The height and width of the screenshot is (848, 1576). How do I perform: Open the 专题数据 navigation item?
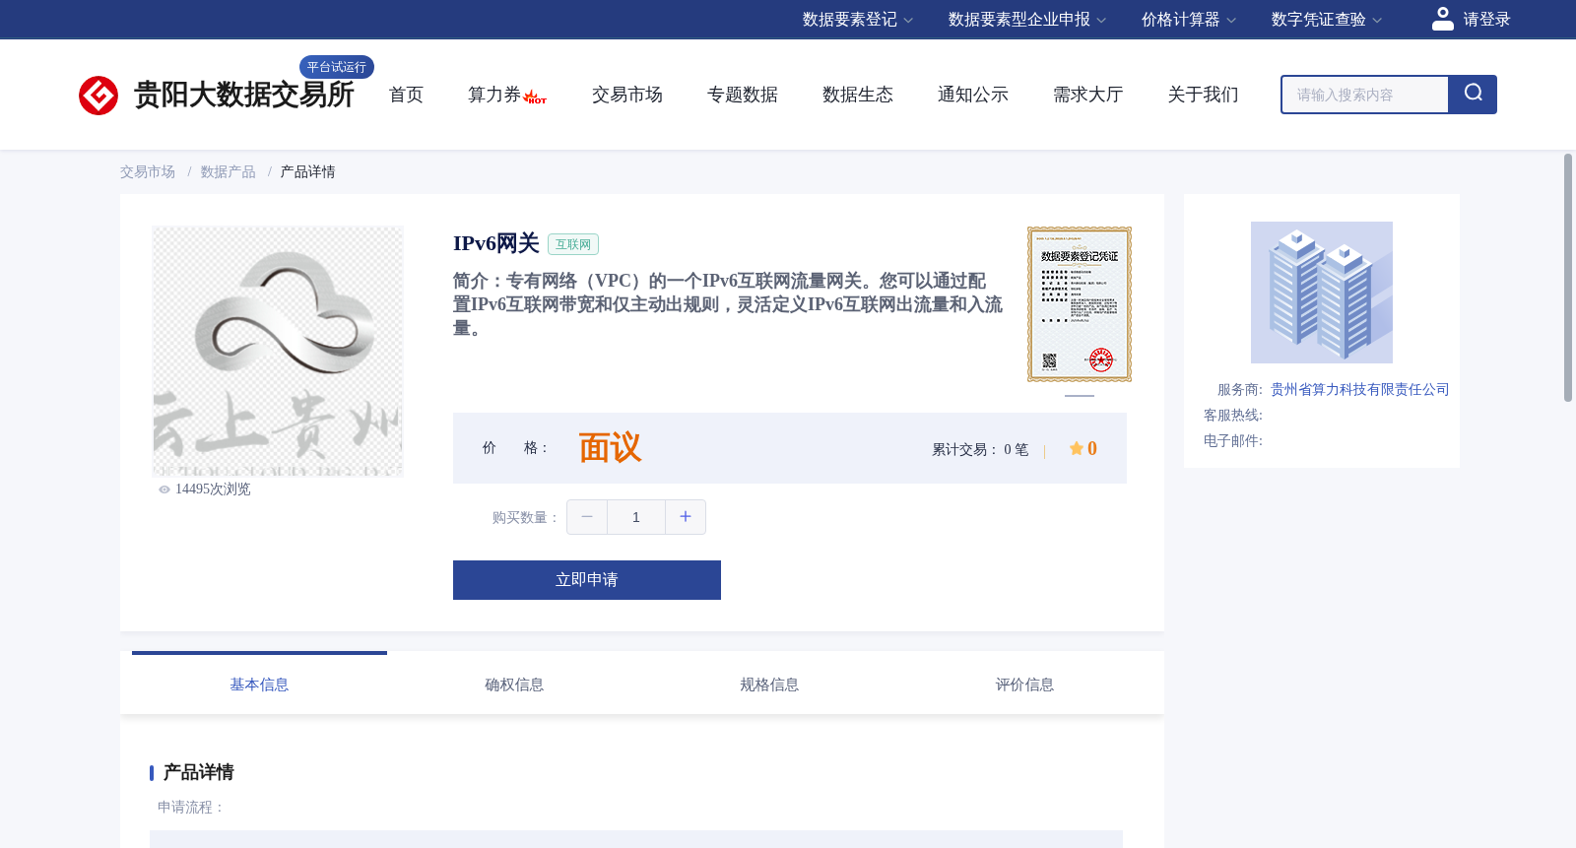coord(743,95)
